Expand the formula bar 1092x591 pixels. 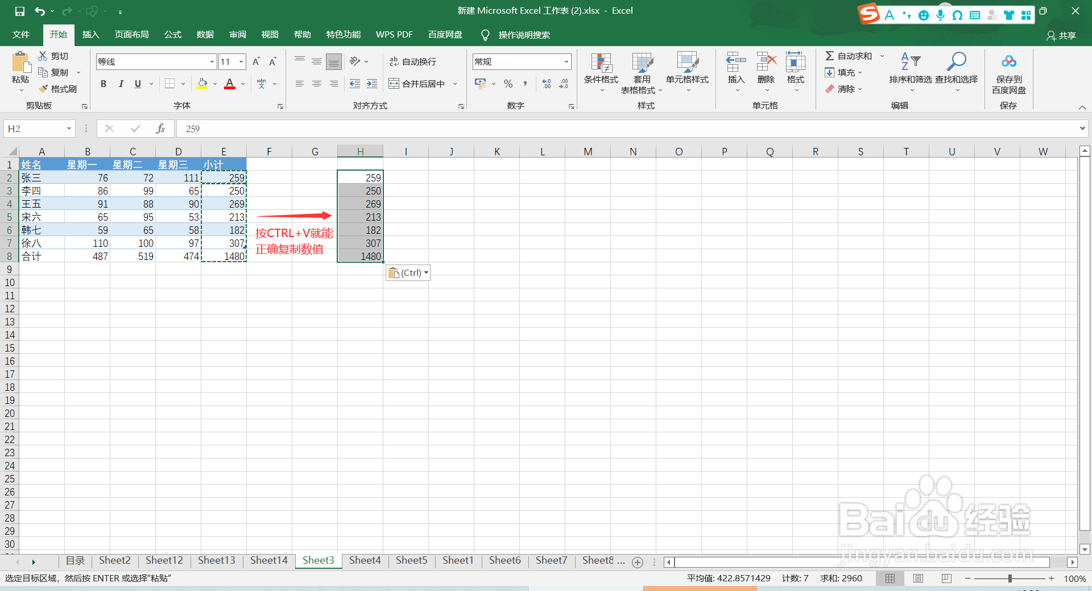click(1082, 129)
